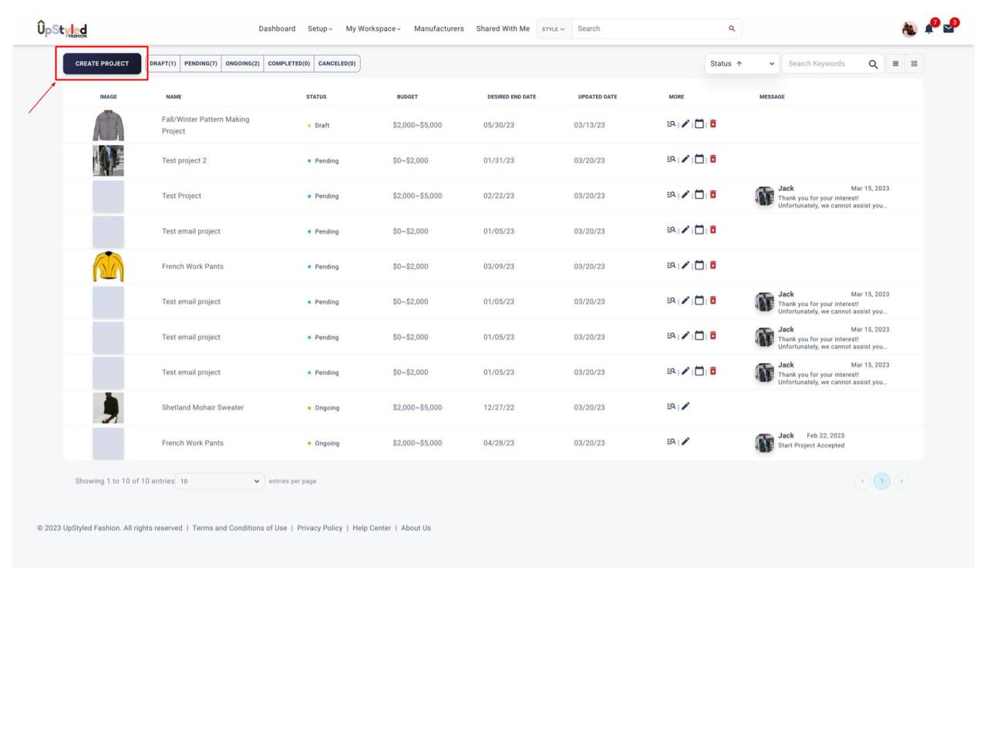Click the Search Keywords input field
The height and width of the screenshot is (740, 987).
pos(821,64)
